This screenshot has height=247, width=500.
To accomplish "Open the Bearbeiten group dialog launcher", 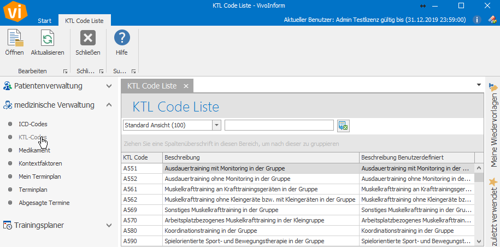I will 65,72.
